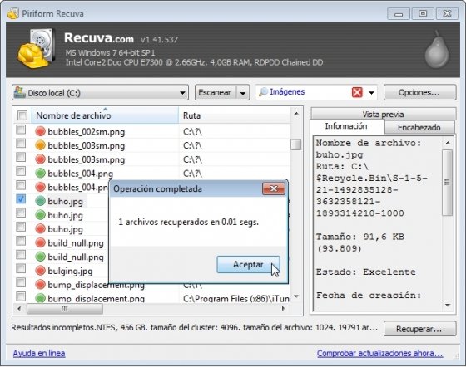Click the red state icon of bubbles_002sm.png
Image resolution: width=466 pixels, height=367 pixels.
pyautogui.click(x=41, y=131)
